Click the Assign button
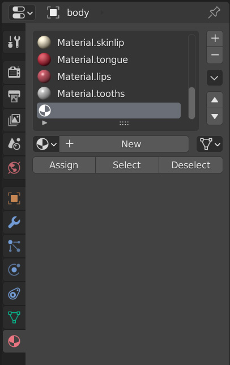 click(x=64, y=165)
